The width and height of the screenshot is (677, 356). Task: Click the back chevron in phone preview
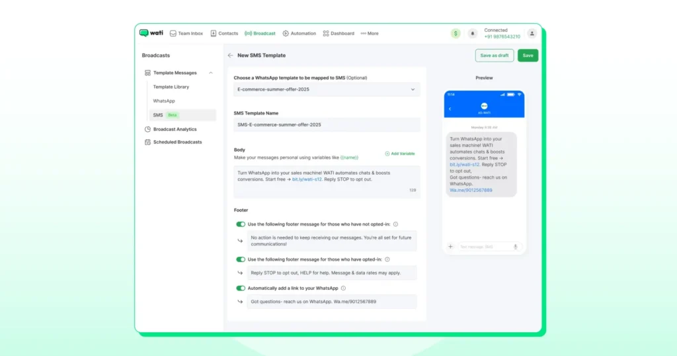[450, 109]
